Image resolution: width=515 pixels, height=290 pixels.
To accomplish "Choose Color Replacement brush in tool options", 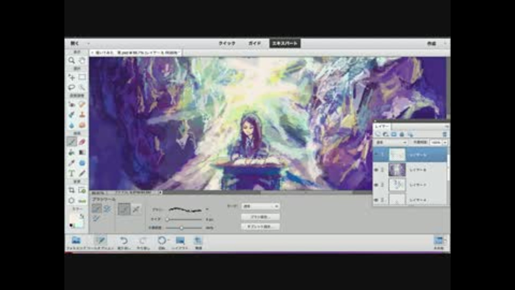I will 96,219.
